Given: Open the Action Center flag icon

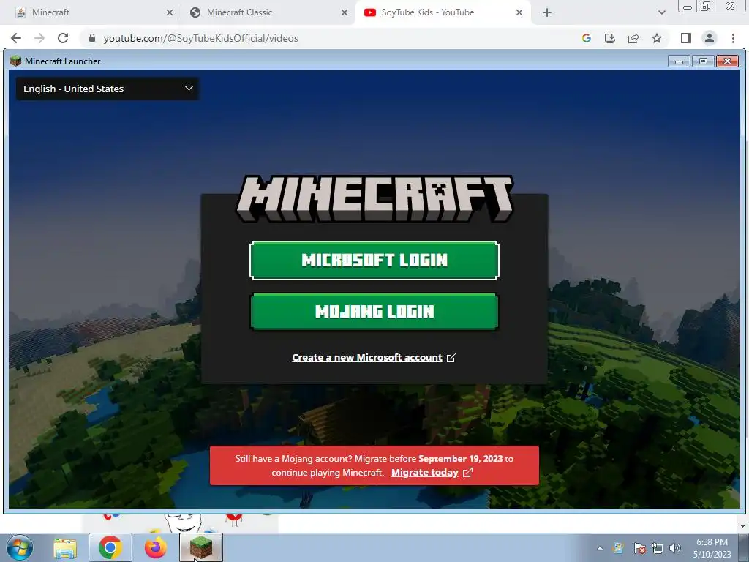Looking at the screenshot, I should (639, 548).
